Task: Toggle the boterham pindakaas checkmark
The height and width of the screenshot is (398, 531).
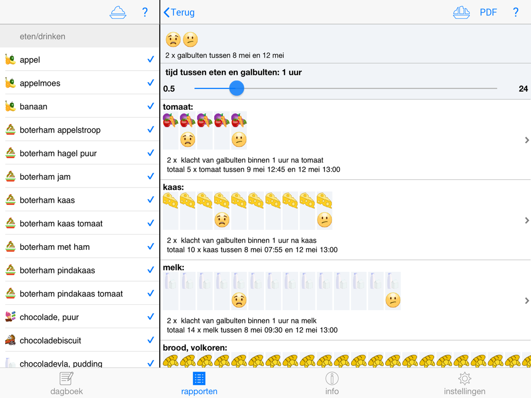Action: [151, 270]
